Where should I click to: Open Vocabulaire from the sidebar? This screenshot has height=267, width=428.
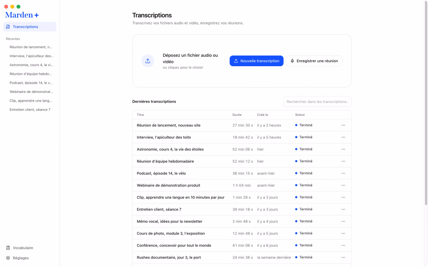pos(30,248)
